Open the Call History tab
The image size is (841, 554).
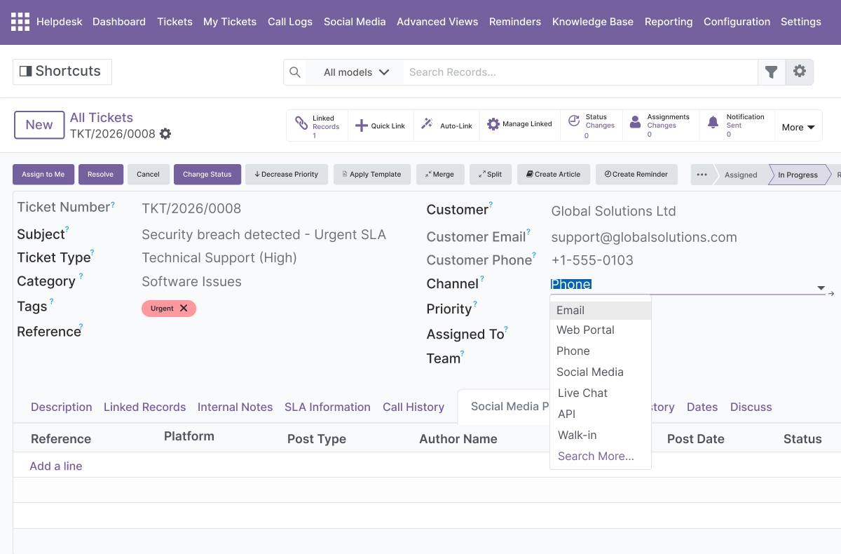tap(413, 407)
